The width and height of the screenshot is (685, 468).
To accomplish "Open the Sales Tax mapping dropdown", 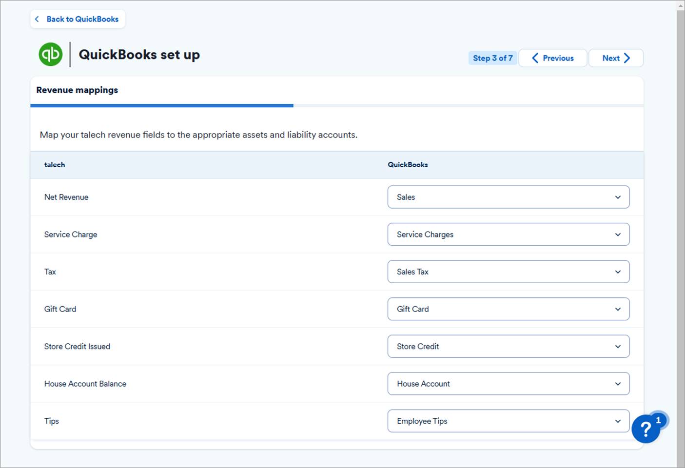I will [508, 272].
